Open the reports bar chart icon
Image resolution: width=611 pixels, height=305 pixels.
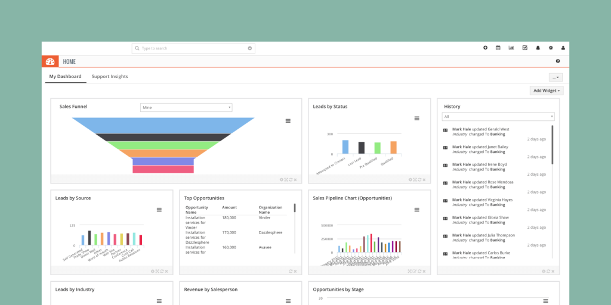pos(511,48)
